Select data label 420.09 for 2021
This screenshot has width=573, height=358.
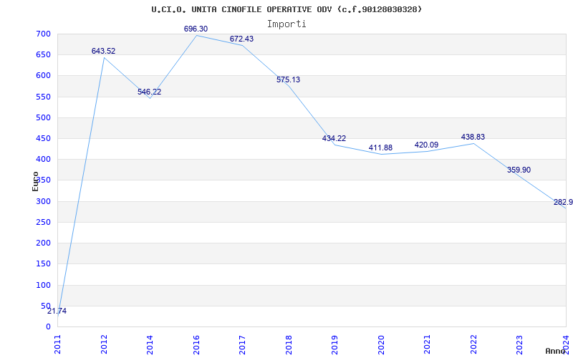pyautogui.click(x=426, y=145)
